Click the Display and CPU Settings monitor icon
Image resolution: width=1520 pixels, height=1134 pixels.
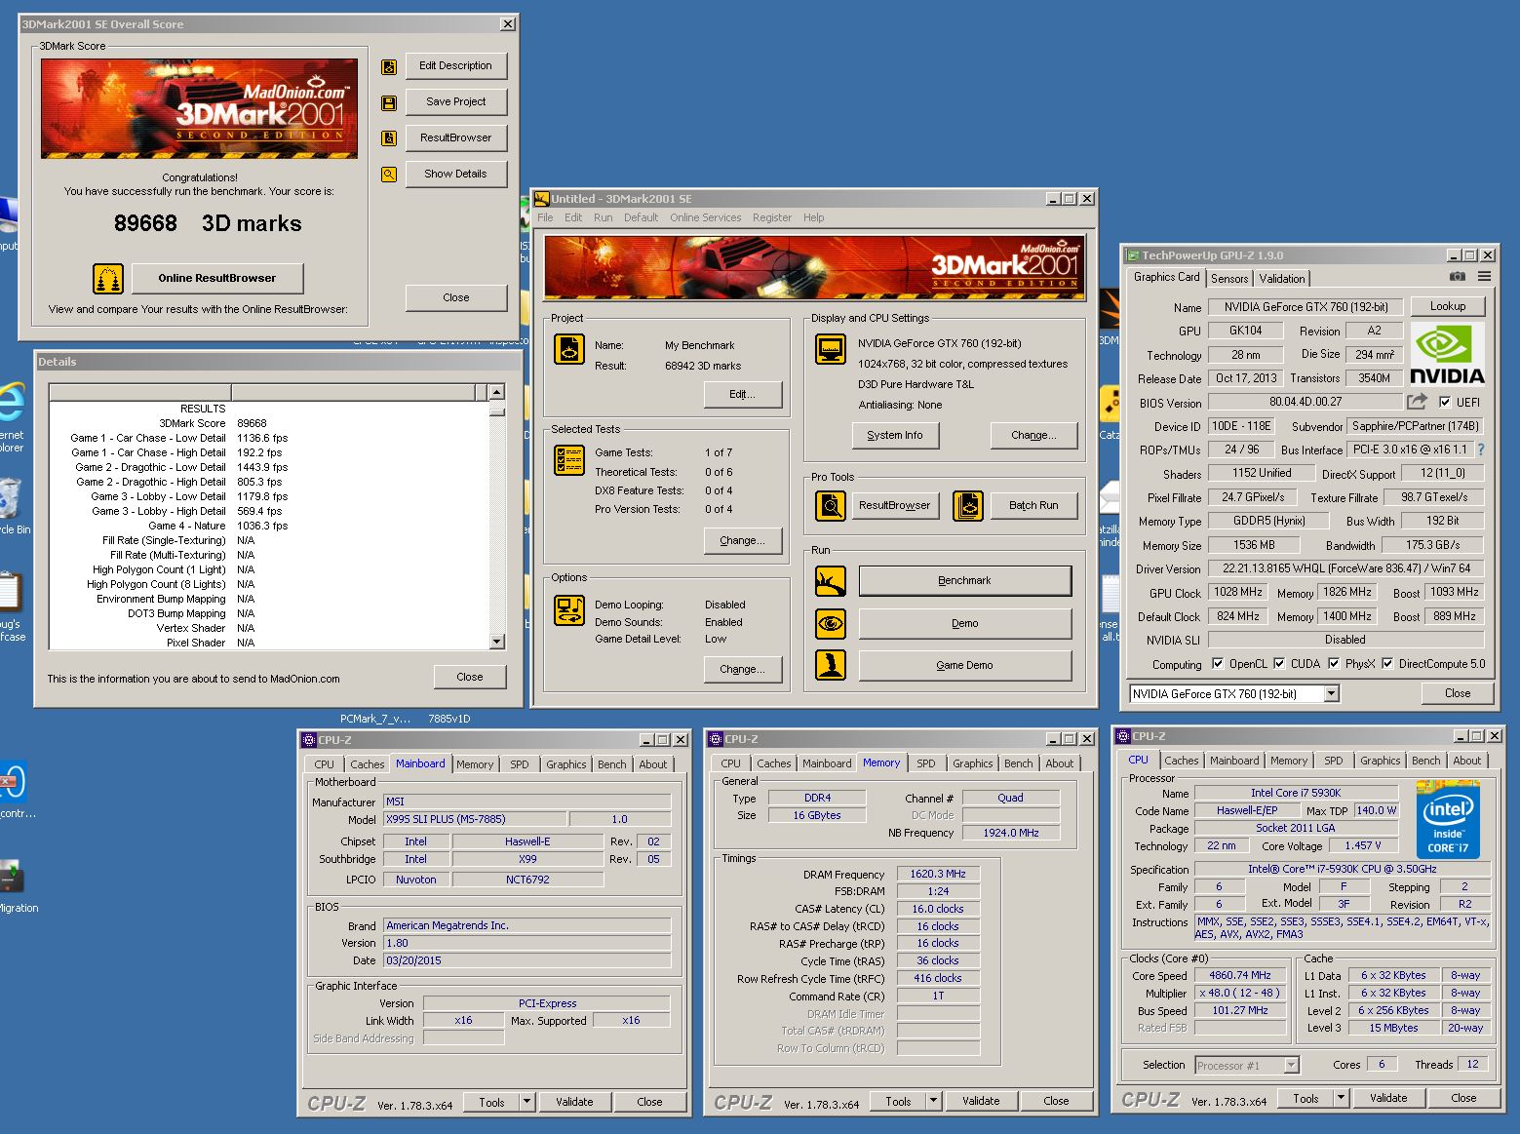[831, 349]
